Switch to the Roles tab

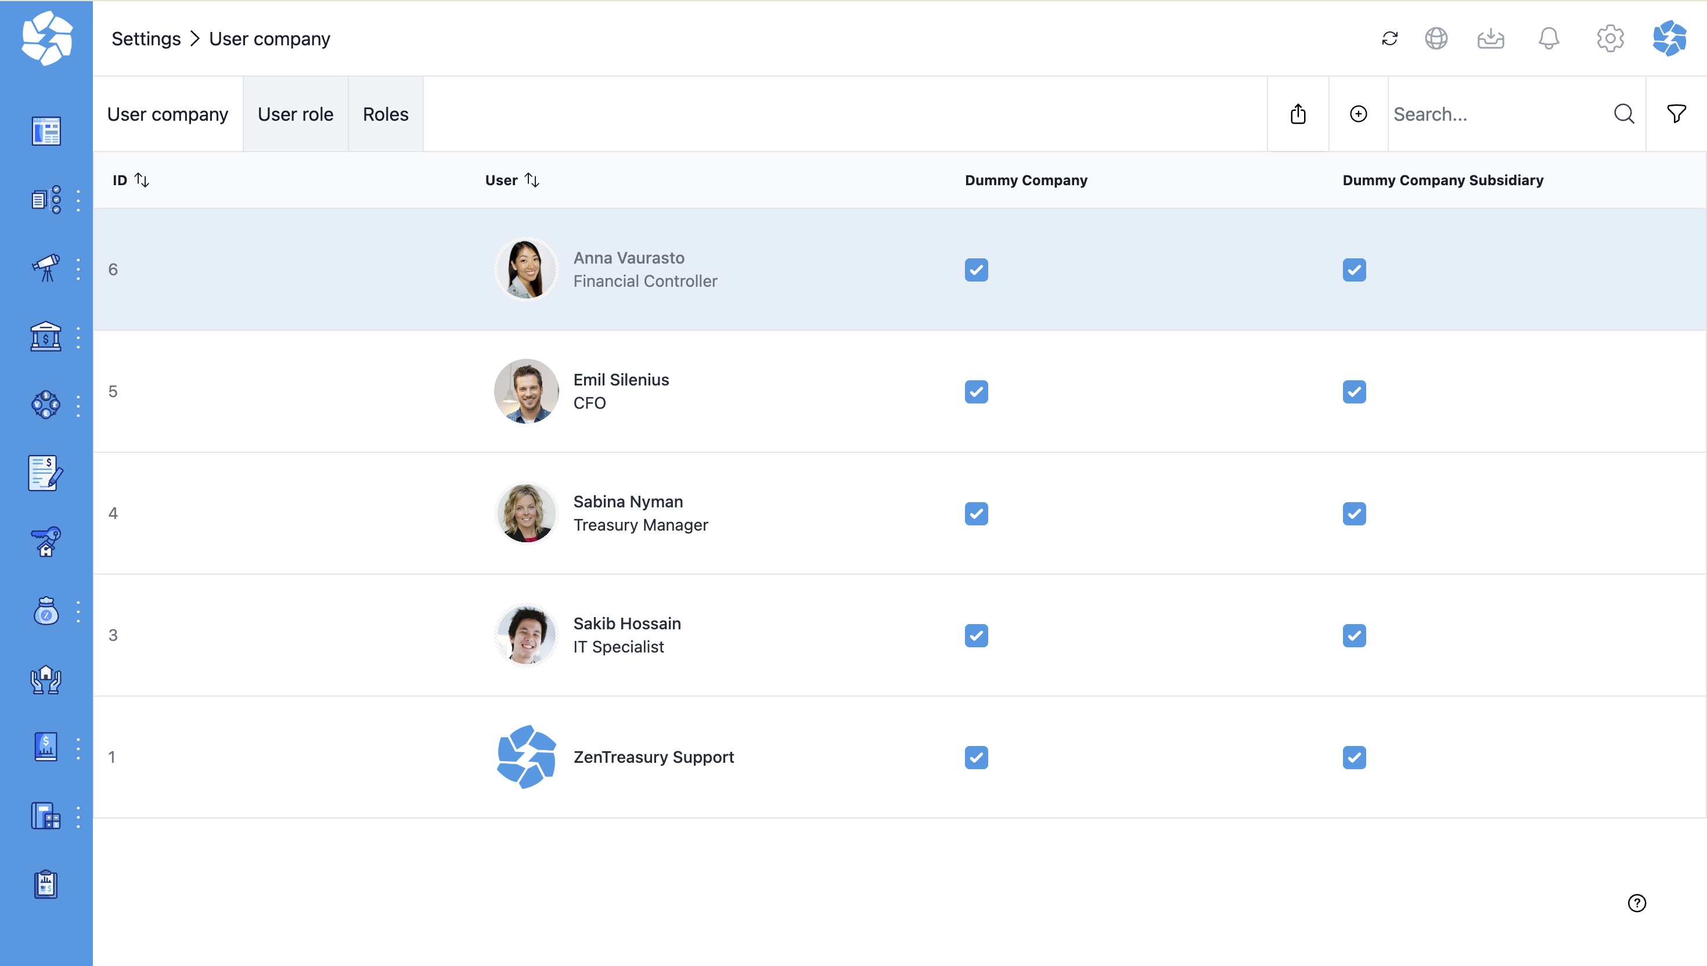point(386,114)
